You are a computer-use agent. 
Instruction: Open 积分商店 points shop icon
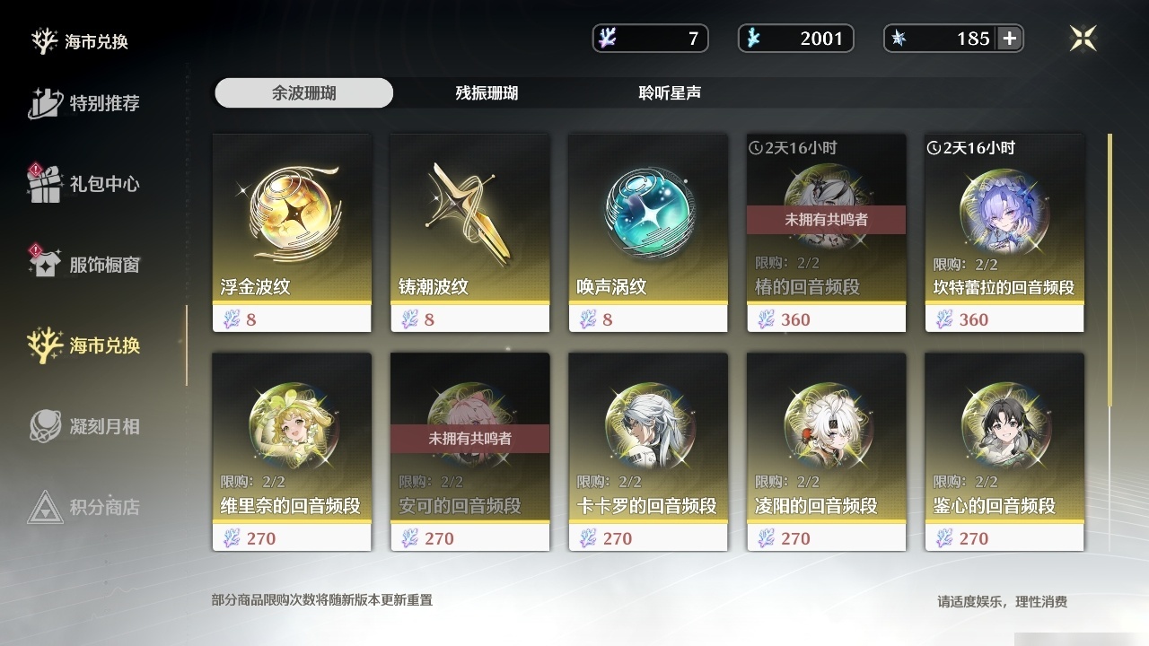[x=45, y=507]
